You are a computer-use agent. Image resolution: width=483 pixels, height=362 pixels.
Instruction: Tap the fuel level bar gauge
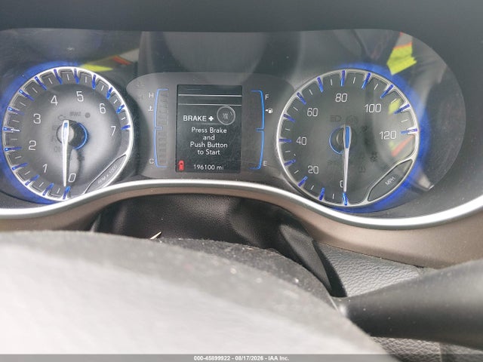tap(257, 130)
